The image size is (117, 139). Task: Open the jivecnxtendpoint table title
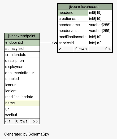[22, 36]
